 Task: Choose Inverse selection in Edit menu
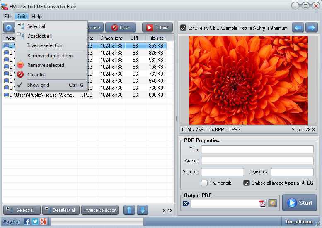pos(51,45)
